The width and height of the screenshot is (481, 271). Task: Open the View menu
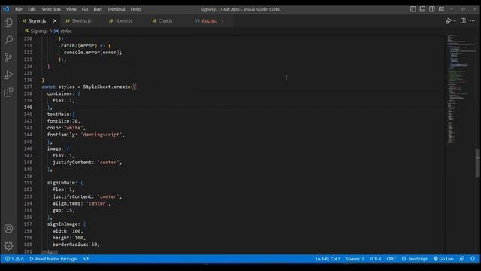(x=71, y=9)
